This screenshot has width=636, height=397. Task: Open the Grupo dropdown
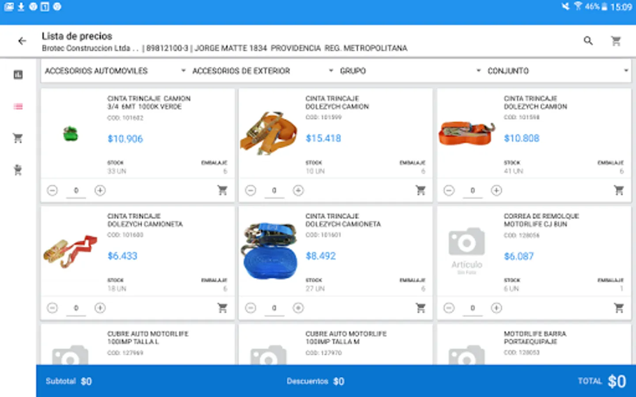(x=410, y=71)
